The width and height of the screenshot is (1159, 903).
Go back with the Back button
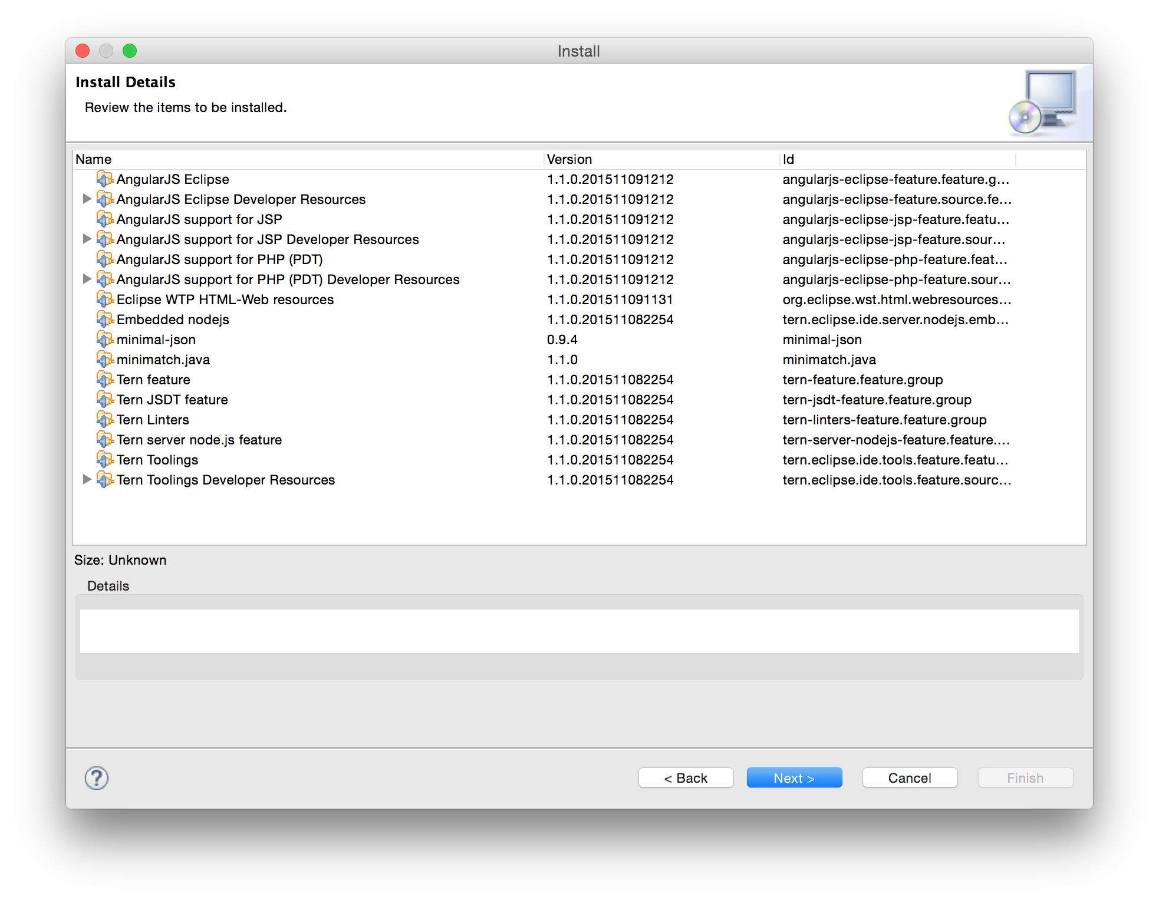click(x=686, y=778)
